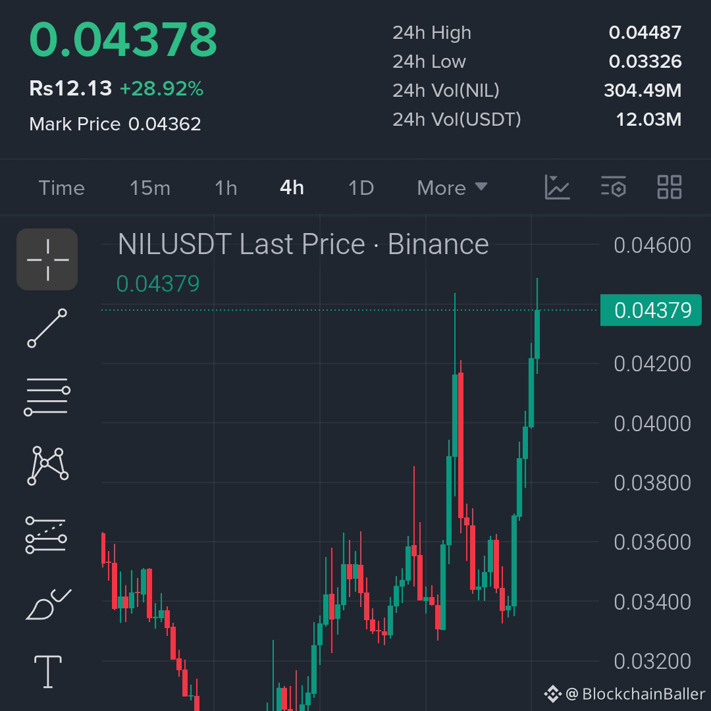Screen dimensions: 711x711
Task: Click the latest green candlestick
Action: [x=537, y=334]
